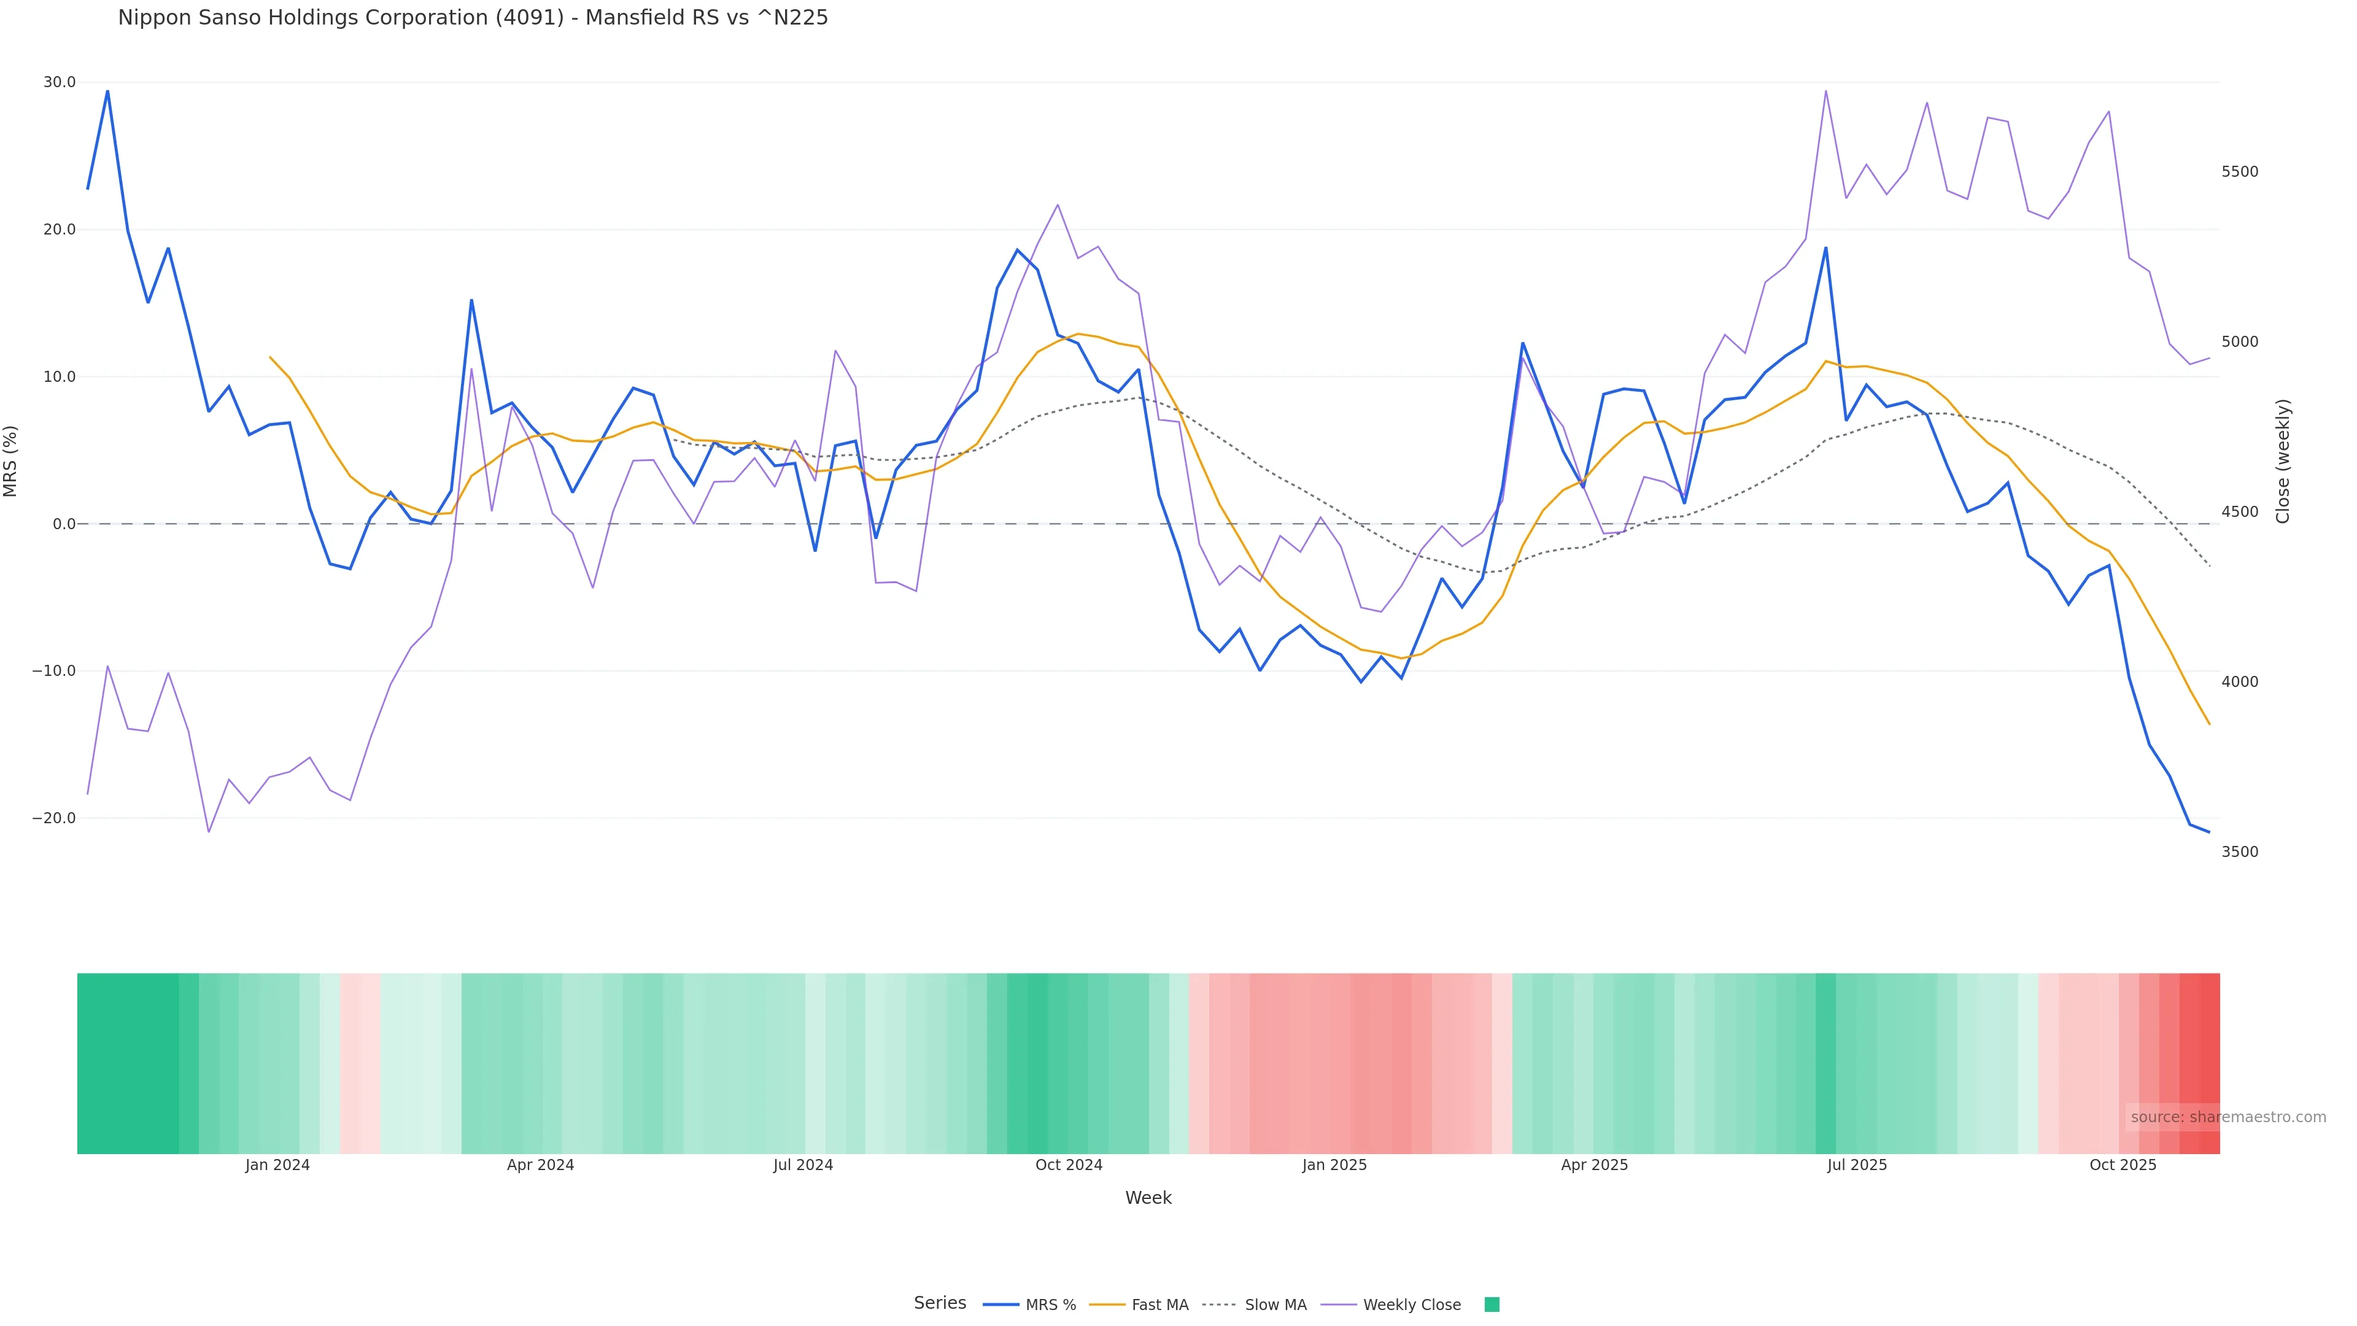Click the green square legend swatch
The height and width of the screenshot is (1326, 2357).
pyautogui.click(x=1492, y=1305)
